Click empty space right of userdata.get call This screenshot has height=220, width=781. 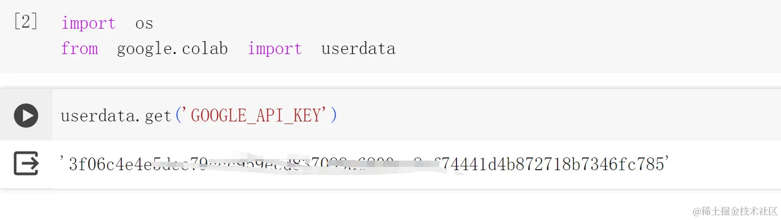point(532,115)
